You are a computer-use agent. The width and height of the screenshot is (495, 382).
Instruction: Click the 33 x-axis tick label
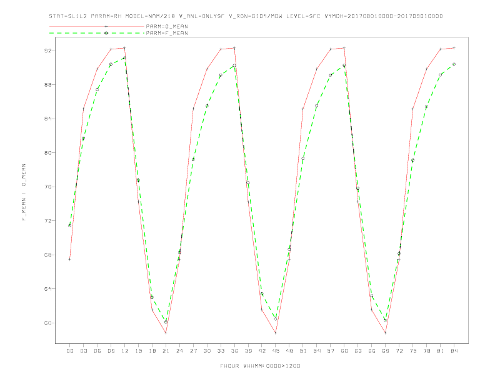(x=221, y=351)
